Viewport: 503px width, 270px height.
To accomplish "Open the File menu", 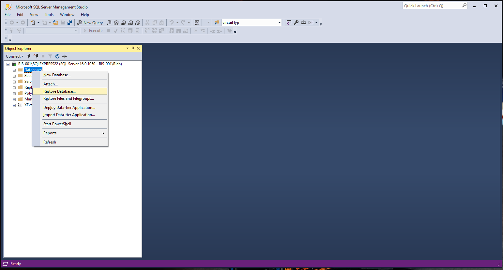I will pyautogui.click(x=8, y=15).
